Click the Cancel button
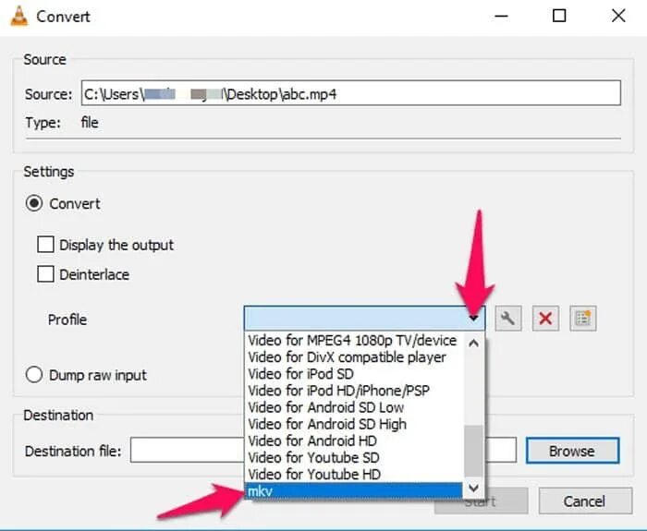647x531 pixels. pyautogui.click(x=585, y=501)
